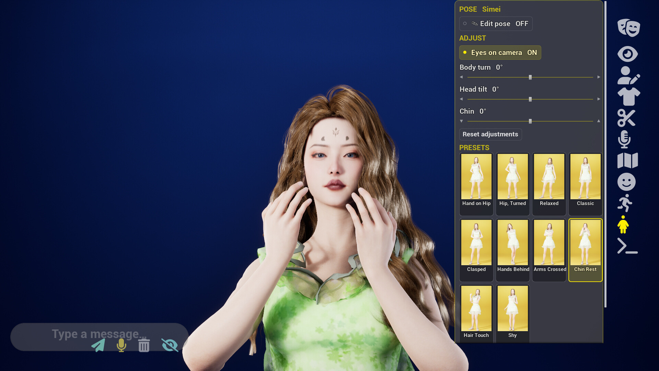
Task: Click the Body turn slider handle
Action: pyautogui.click(x=530, y=77)
